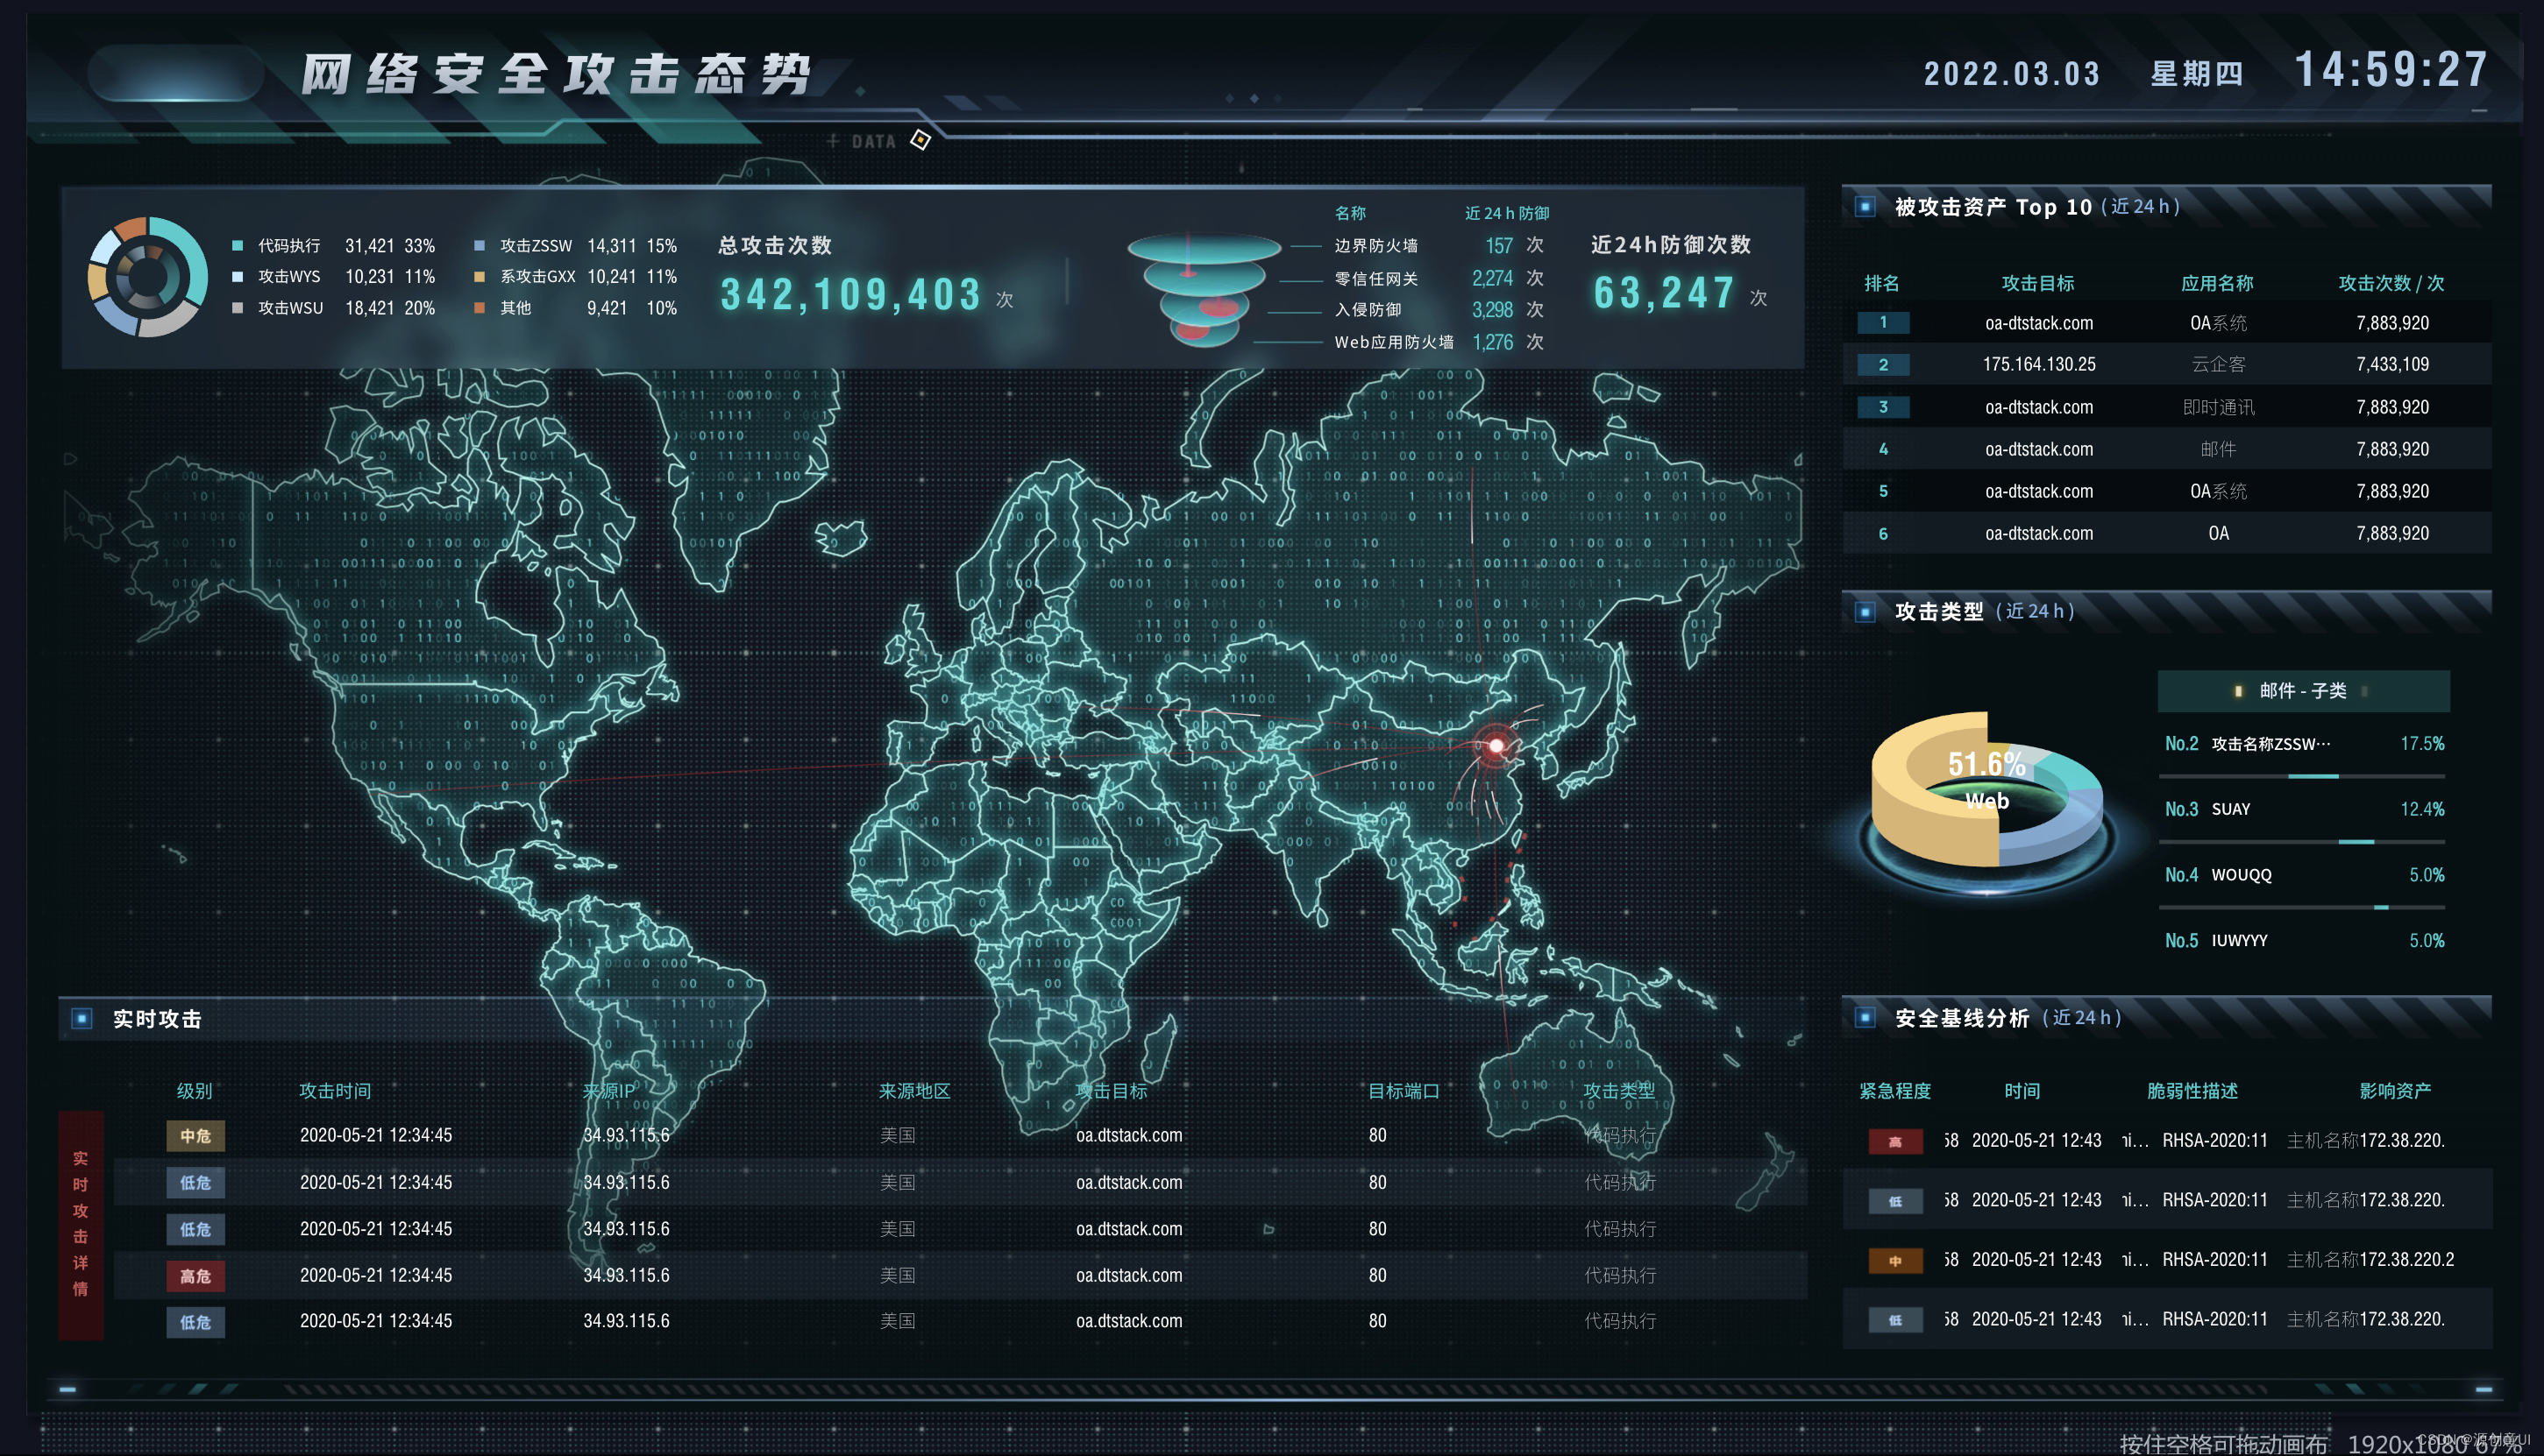Image resolution: width=2544 pixels, height=1456 pixels.
Task: Click the 攻击ZSSW legend color square
Action: tap(480, 246)
